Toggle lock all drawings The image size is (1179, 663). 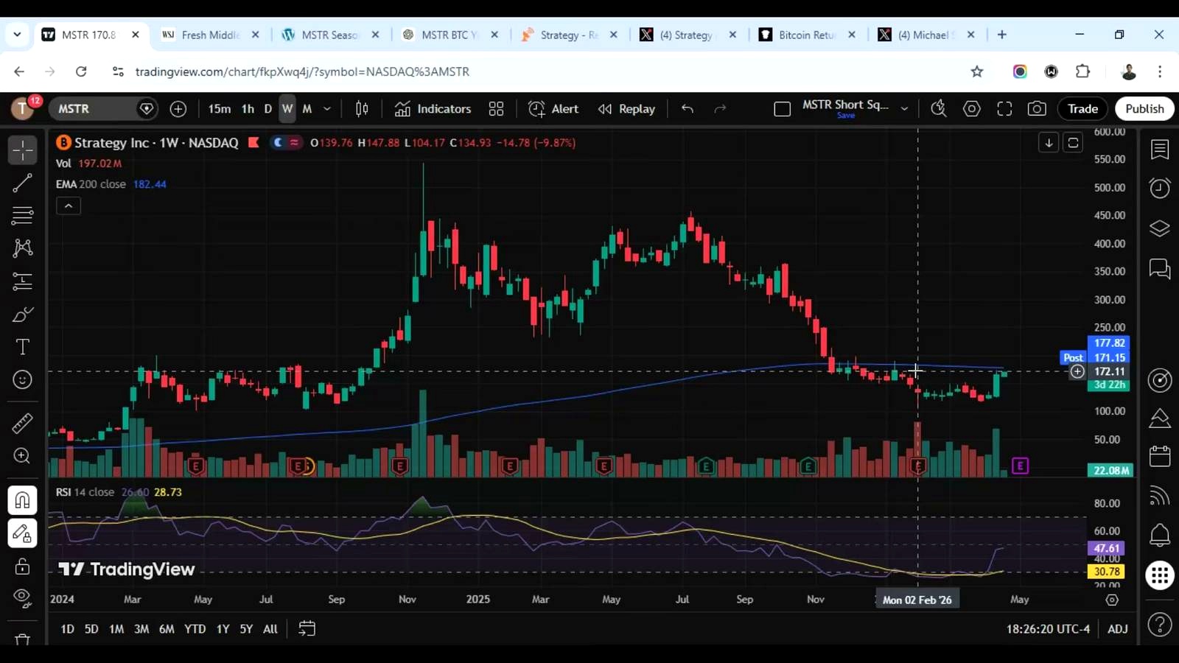[x=22, y=566]
